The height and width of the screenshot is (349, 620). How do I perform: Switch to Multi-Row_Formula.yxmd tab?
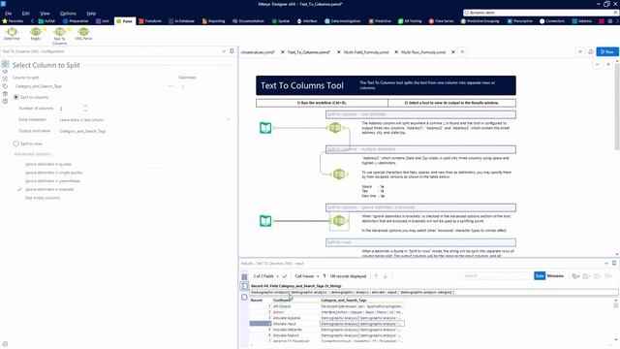coord(423,52)
